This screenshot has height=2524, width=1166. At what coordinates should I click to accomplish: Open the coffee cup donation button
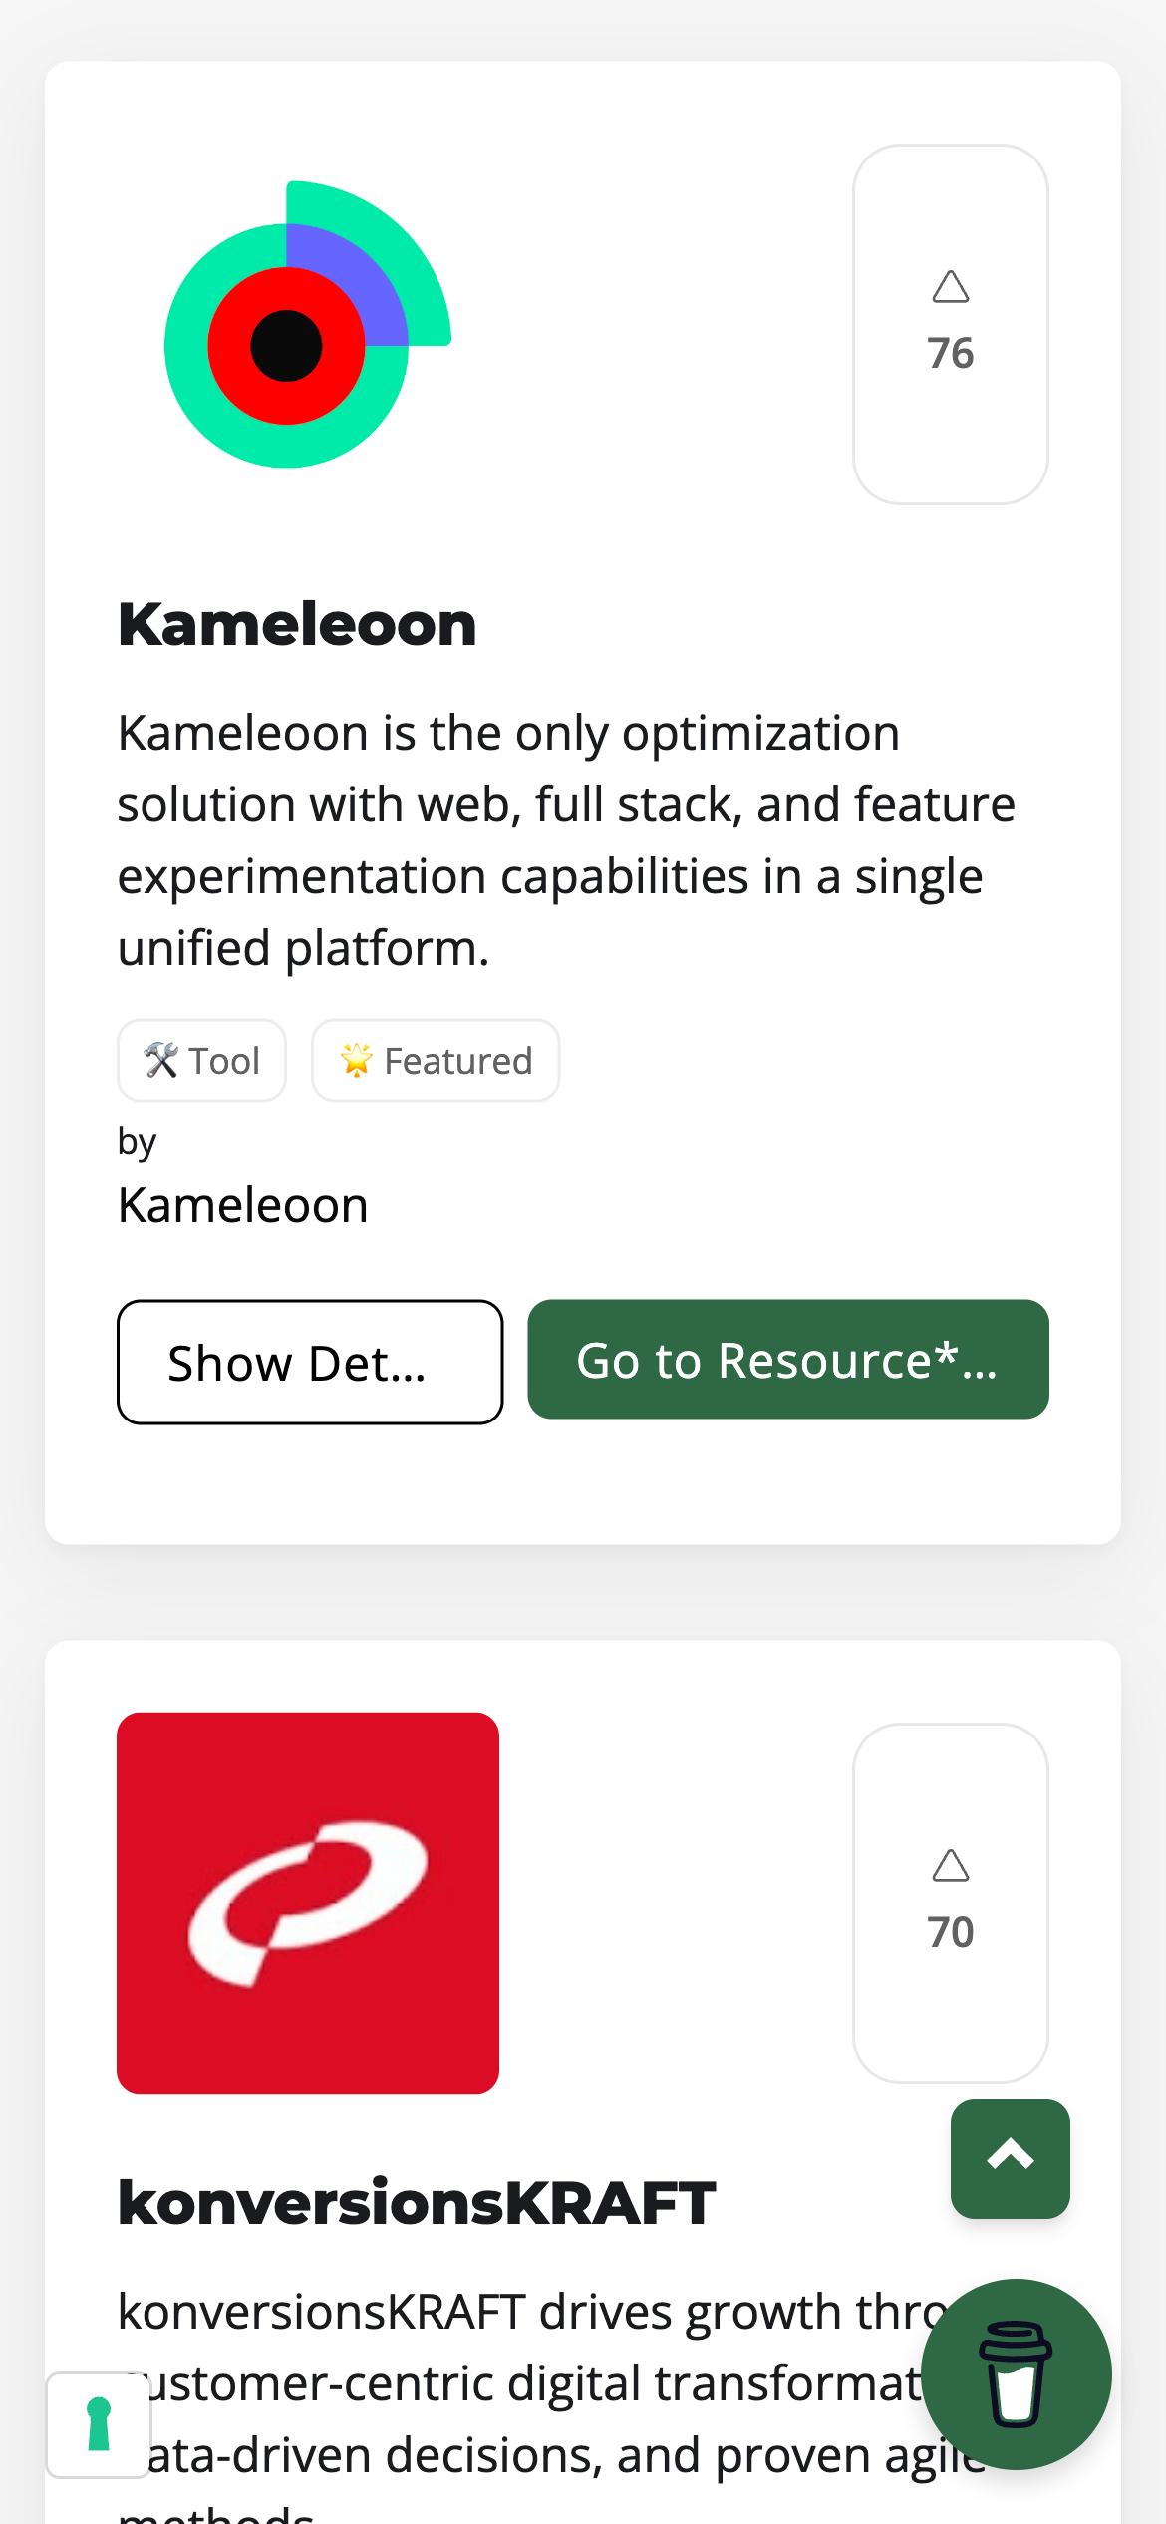coord(1017,2374)
